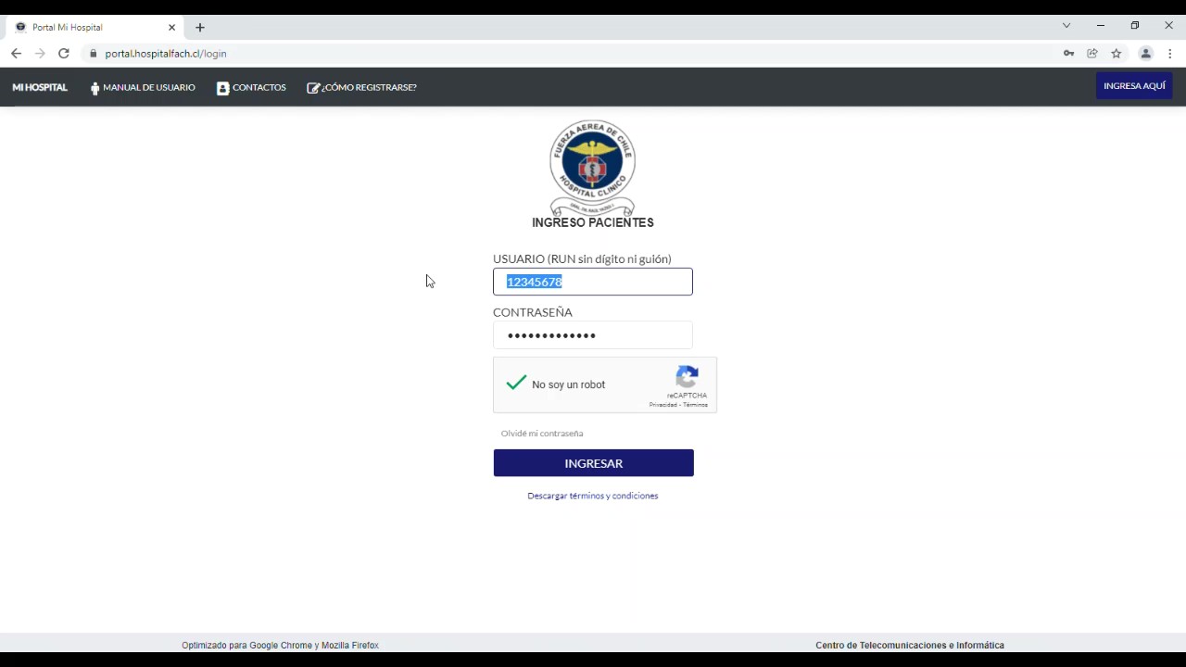The image size is (1186, 667).
Task: Click Descargar términos y condiciones link
Action: tap(593, 496)
